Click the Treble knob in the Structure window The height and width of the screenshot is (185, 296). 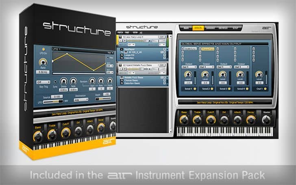coord(197,119)
